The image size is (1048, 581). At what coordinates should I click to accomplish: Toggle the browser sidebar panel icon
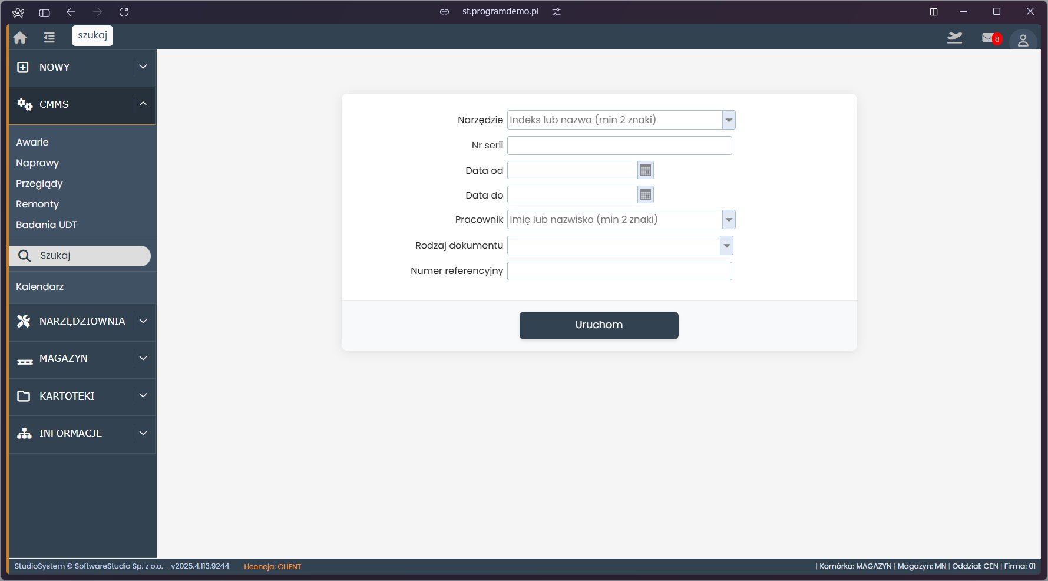[x=44, y=12]
